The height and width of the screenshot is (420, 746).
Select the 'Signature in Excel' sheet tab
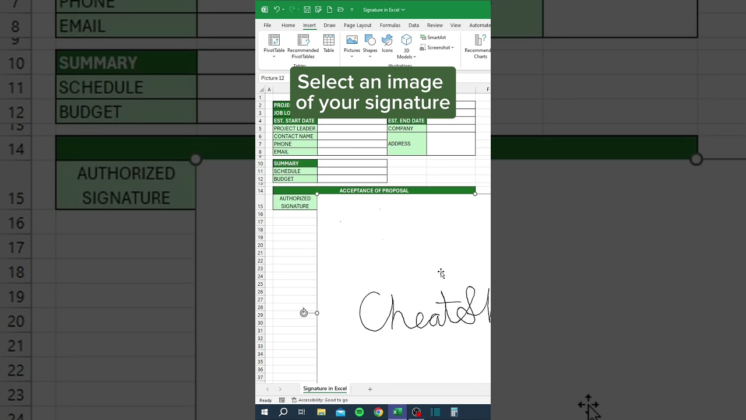pos(325,388)
